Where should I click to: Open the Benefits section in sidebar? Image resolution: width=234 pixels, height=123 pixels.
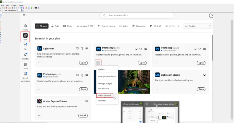pos(25,56)
